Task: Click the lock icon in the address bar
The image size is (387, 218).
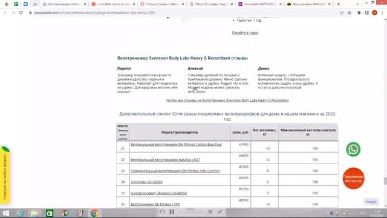Action: point(30,13)
